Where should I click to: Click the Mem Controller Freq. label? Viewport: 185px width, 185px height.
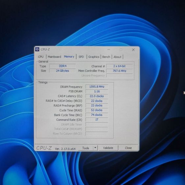92,71
